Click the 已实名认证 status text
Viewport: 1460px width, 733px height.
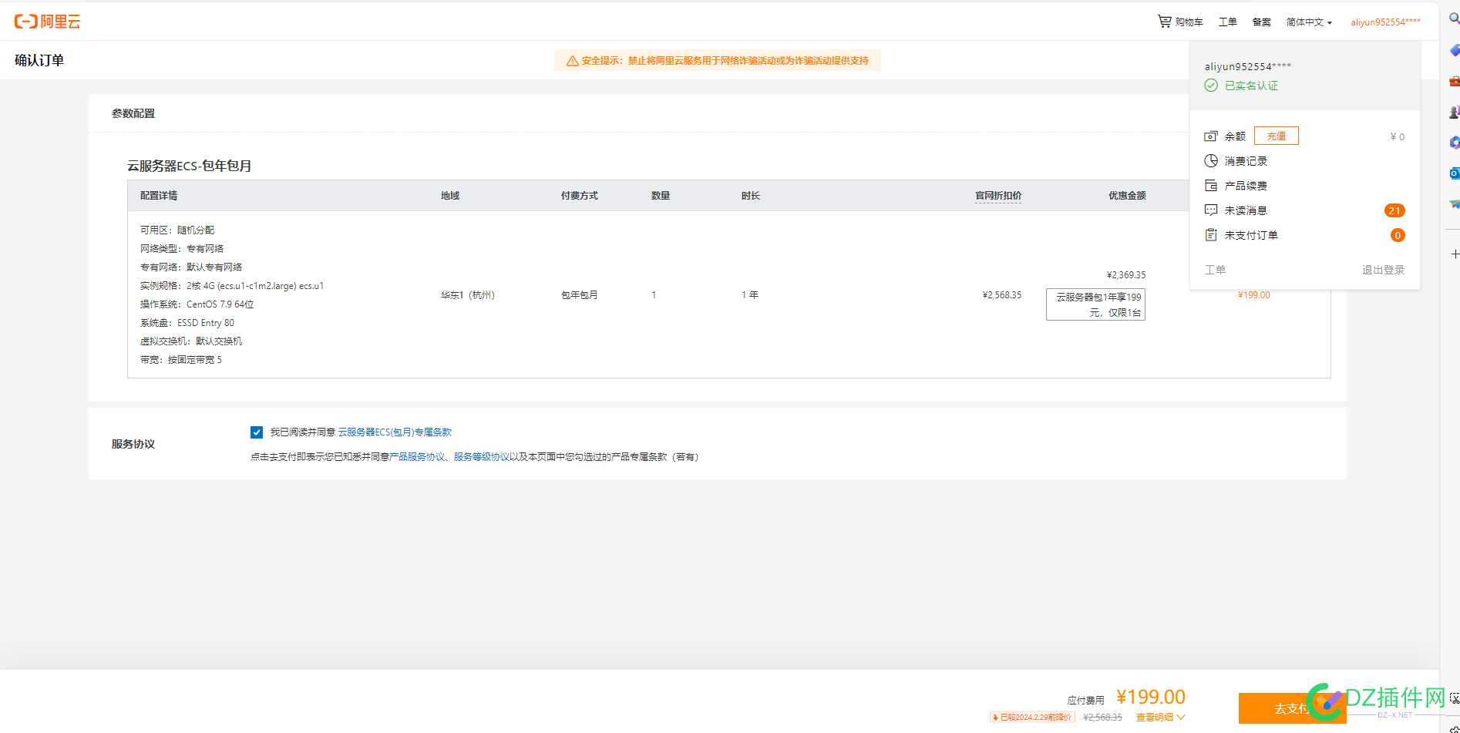coord(1251,86)
